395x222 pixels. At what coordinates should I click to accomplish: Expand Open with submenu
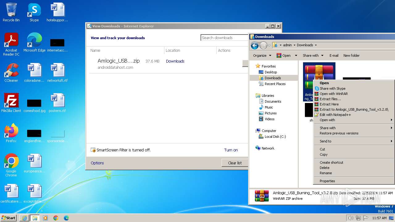[x=354, y=120]
